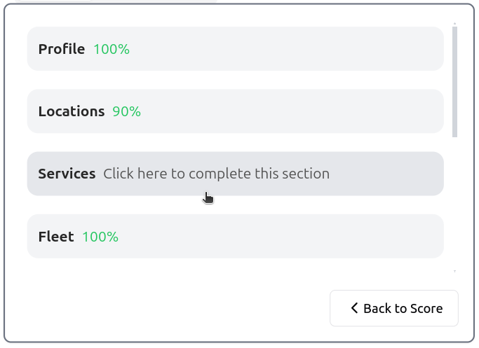Click 'Click here to complete this section' text
Screen dimensions: 479x348
click(x=216, y=174)
